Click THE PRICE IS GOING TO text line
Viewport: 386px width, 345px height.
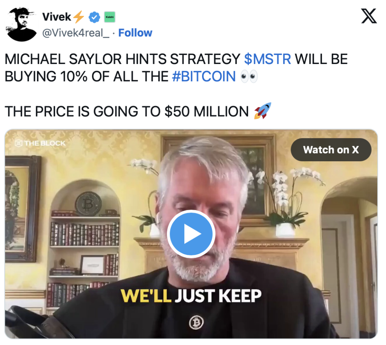pos(83,111)
